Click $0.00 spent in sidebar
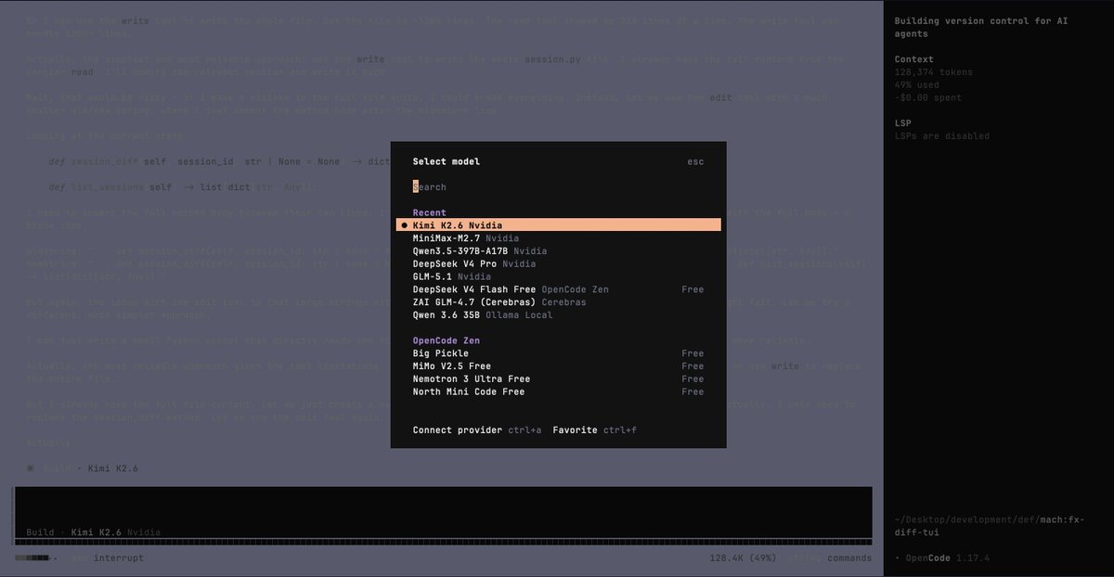The height and width of the screenshot is (577, 1114). (x=927, y=97)
